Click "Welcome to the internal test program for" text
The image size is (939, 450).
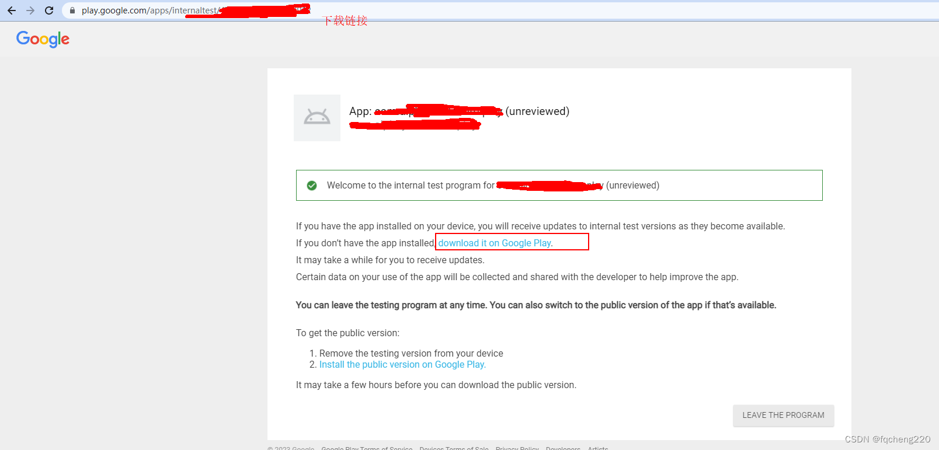coord(411,186)
